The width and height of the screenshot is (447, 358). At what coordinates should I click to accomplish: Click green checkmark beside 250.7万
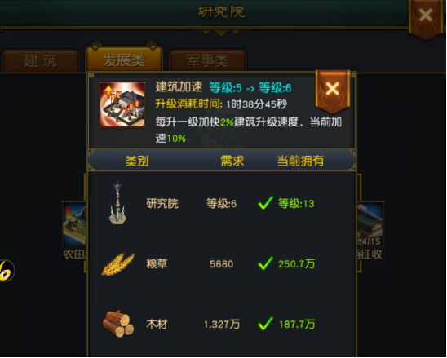click(x=265, y=263)
